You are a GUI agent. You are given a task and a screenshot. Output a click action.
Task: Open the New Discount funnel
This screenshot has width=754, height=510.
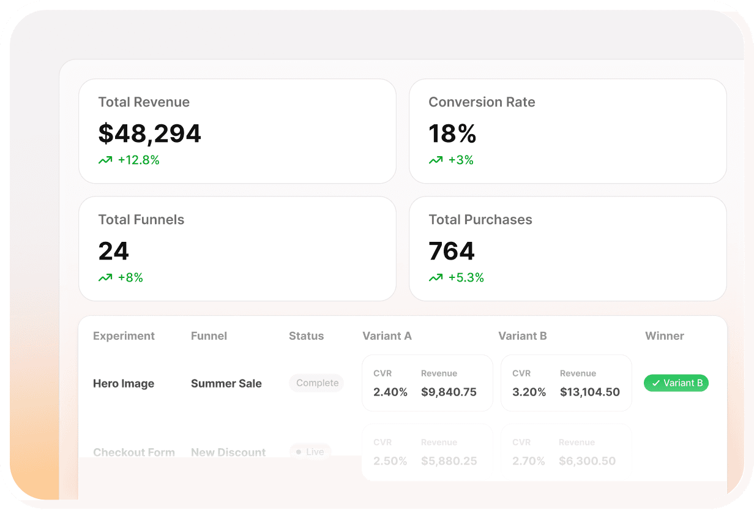(x=228, y=452)
